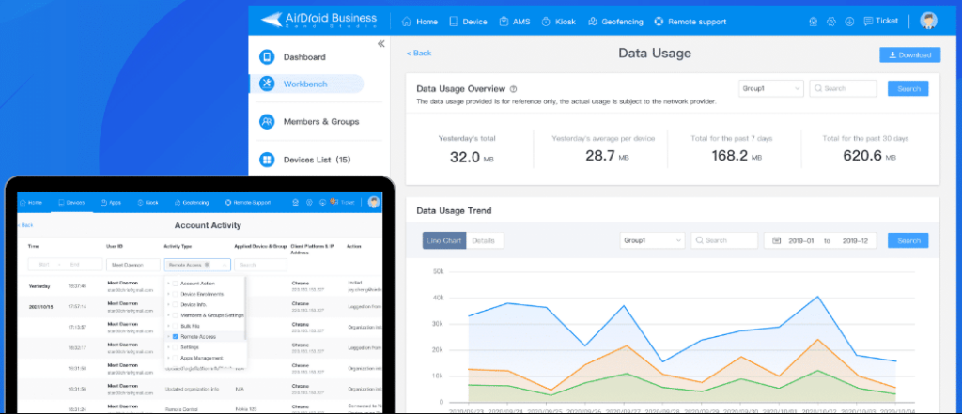Click the help icon beside Data Usage Overview
Viewport: 962px width, 414px height.
(514, 89)
